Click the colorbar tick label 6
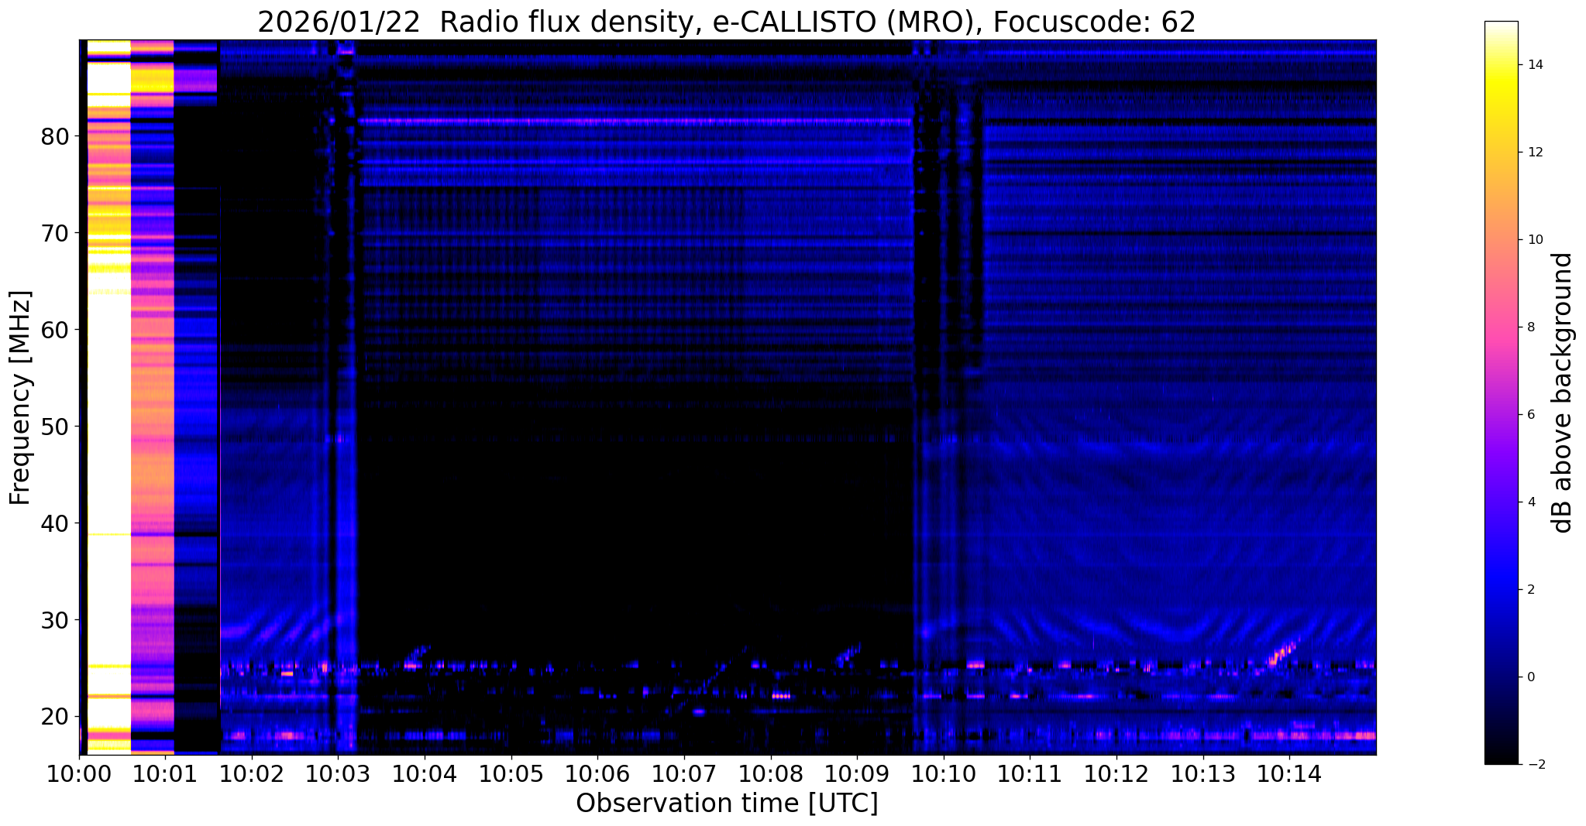Screen dimensions: 1586x826 (1530, 415)
